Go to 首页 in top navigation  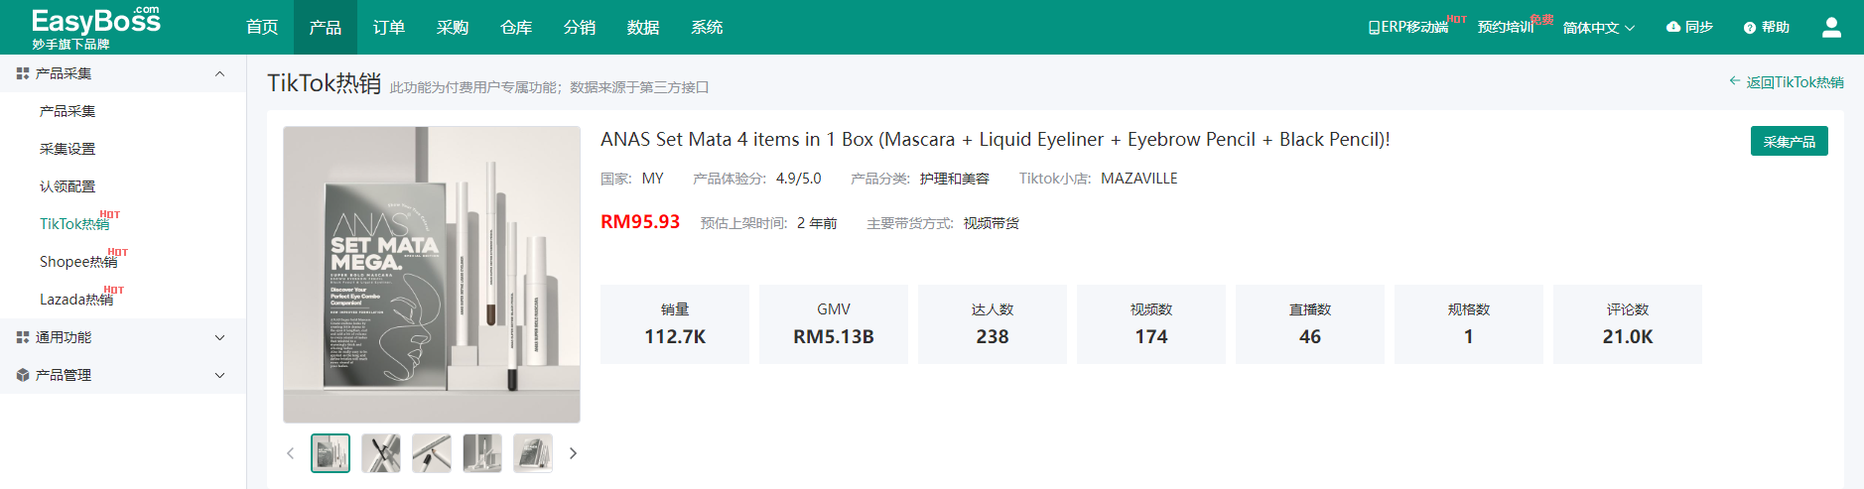click(x=262, y=27)
